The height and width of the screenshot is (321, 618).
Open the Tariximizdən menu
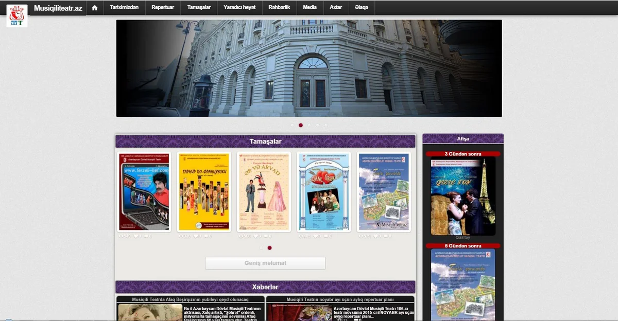[x=124, y=8]
